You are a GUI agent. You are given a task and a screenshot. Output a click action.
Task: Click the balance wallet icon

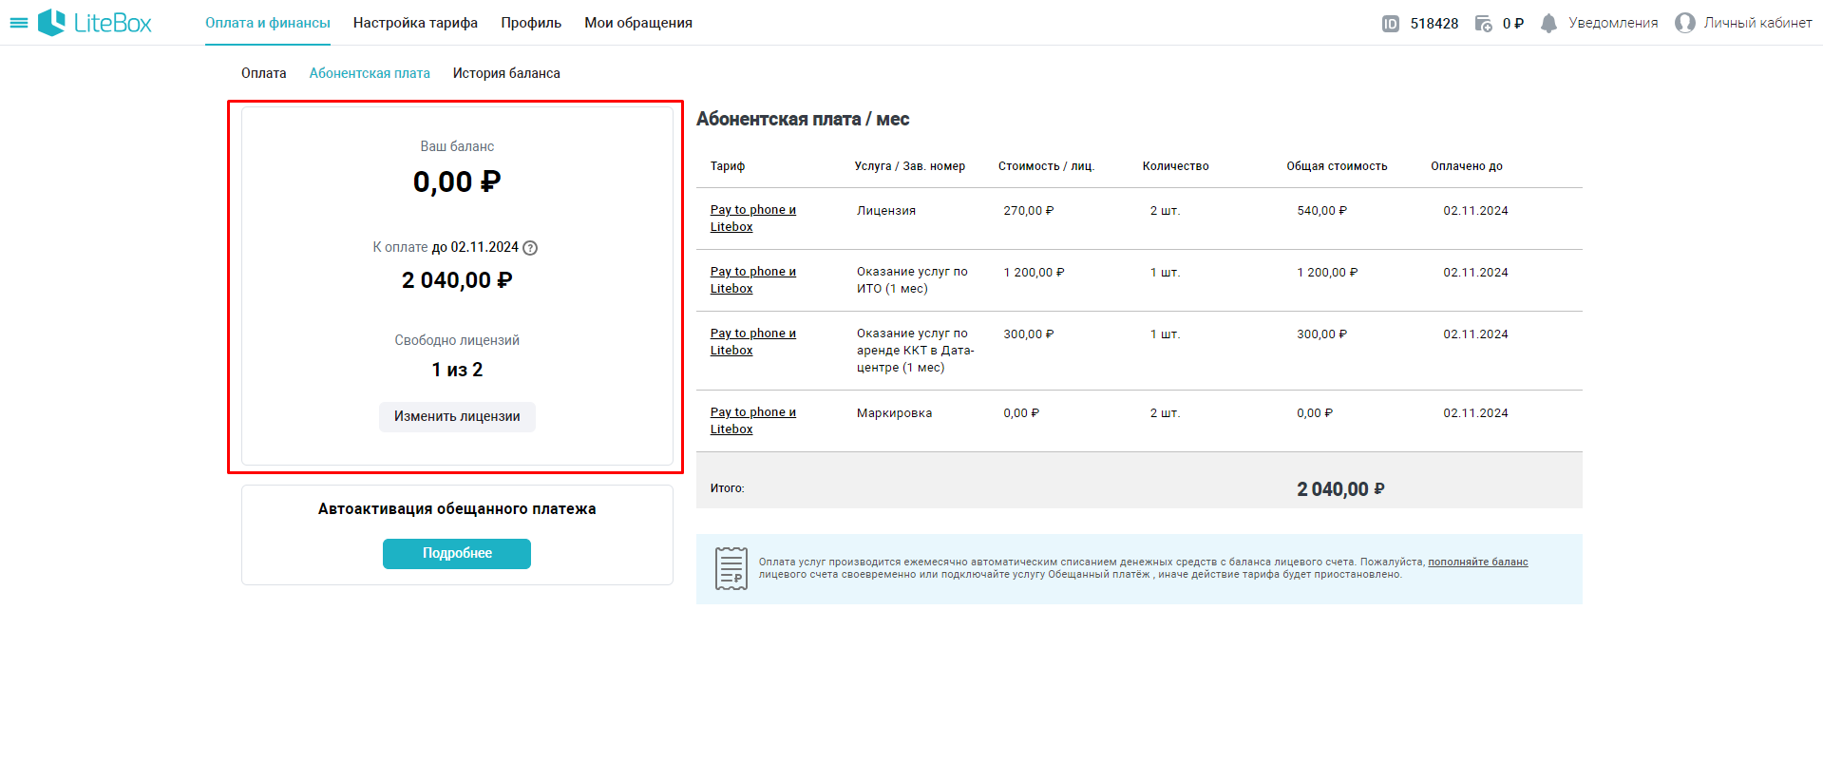(1484, 24)
